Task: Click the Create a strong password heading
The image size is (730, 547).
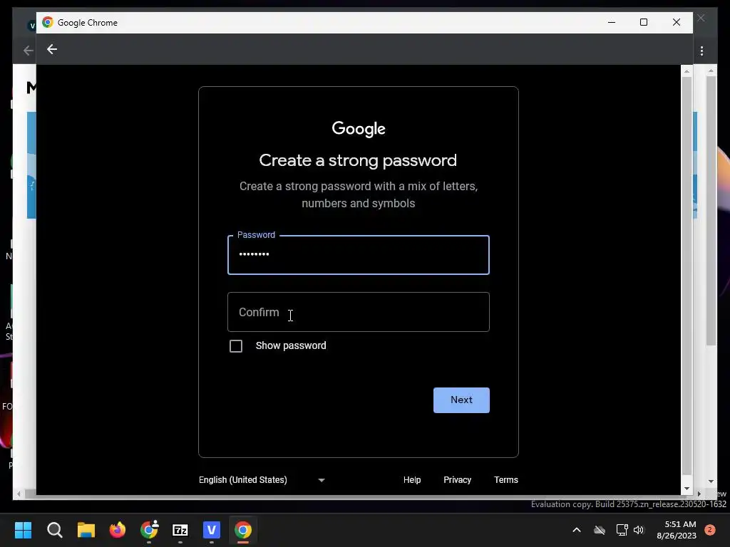Action: 358,160
